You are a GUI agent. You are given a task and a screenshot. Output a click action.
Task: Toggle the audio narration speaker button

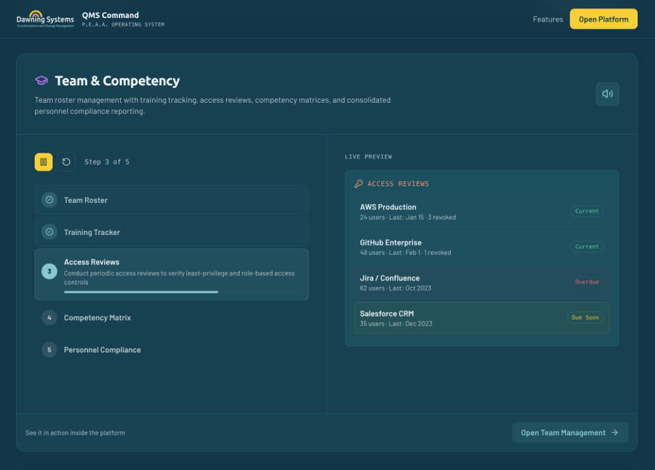[607, 94]
